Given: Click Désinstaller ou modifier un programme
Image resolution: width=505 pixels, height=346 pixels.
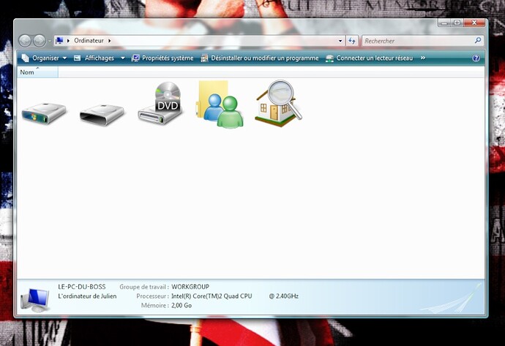Looking at the screenshot, I should 260,58.
